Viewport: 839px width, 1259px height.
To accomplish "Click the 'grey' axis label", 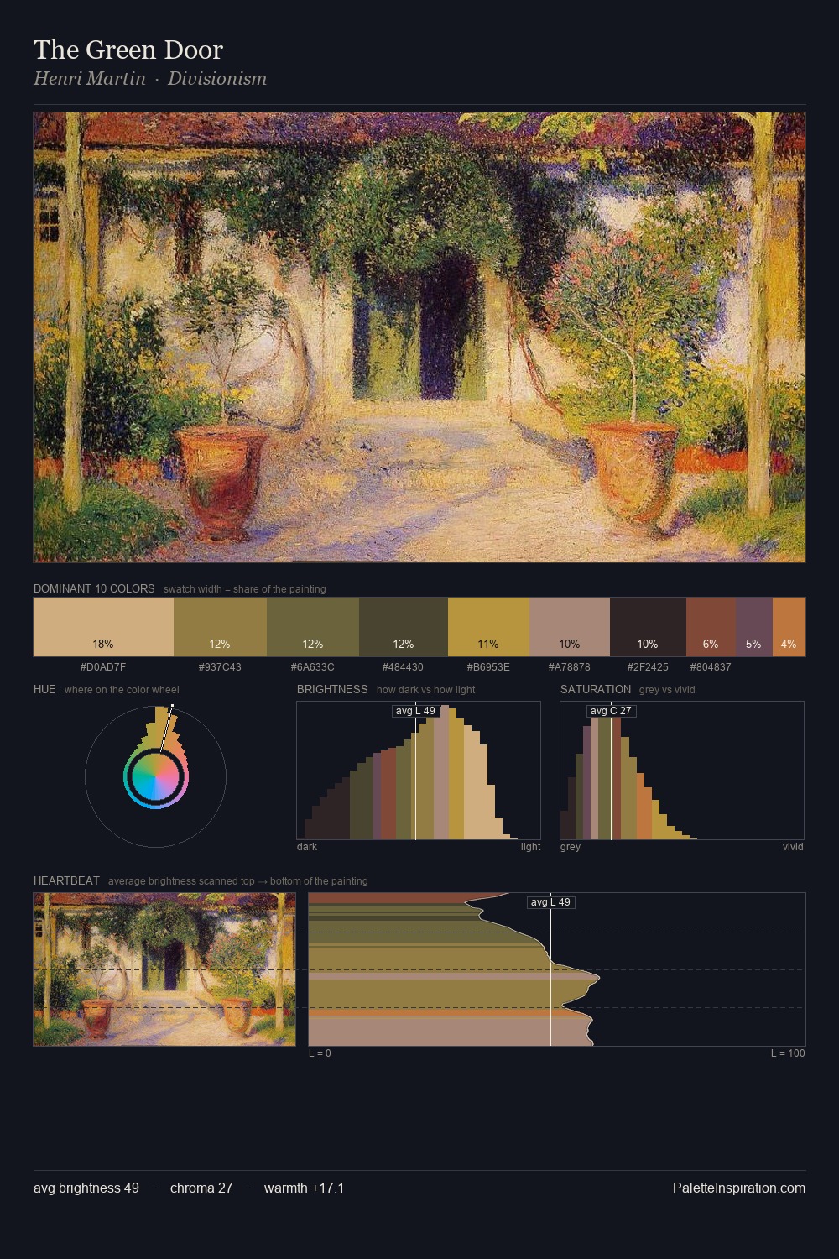I will 571,847.
